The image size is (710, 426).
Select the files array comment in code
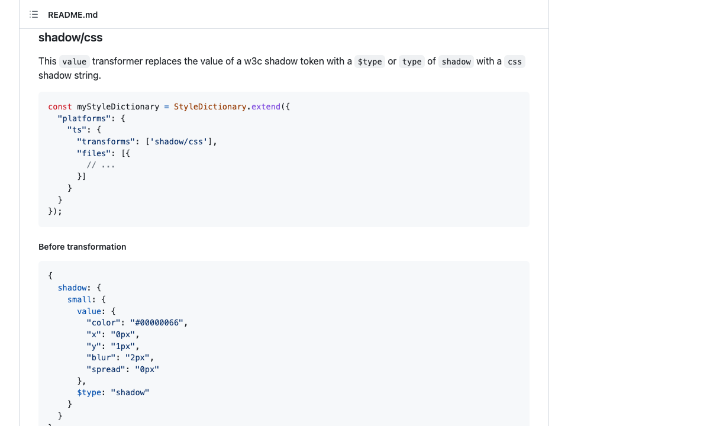coord(102,164)
